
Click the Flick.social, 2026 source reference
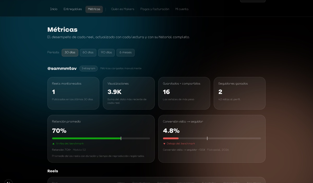coord(218,150)
